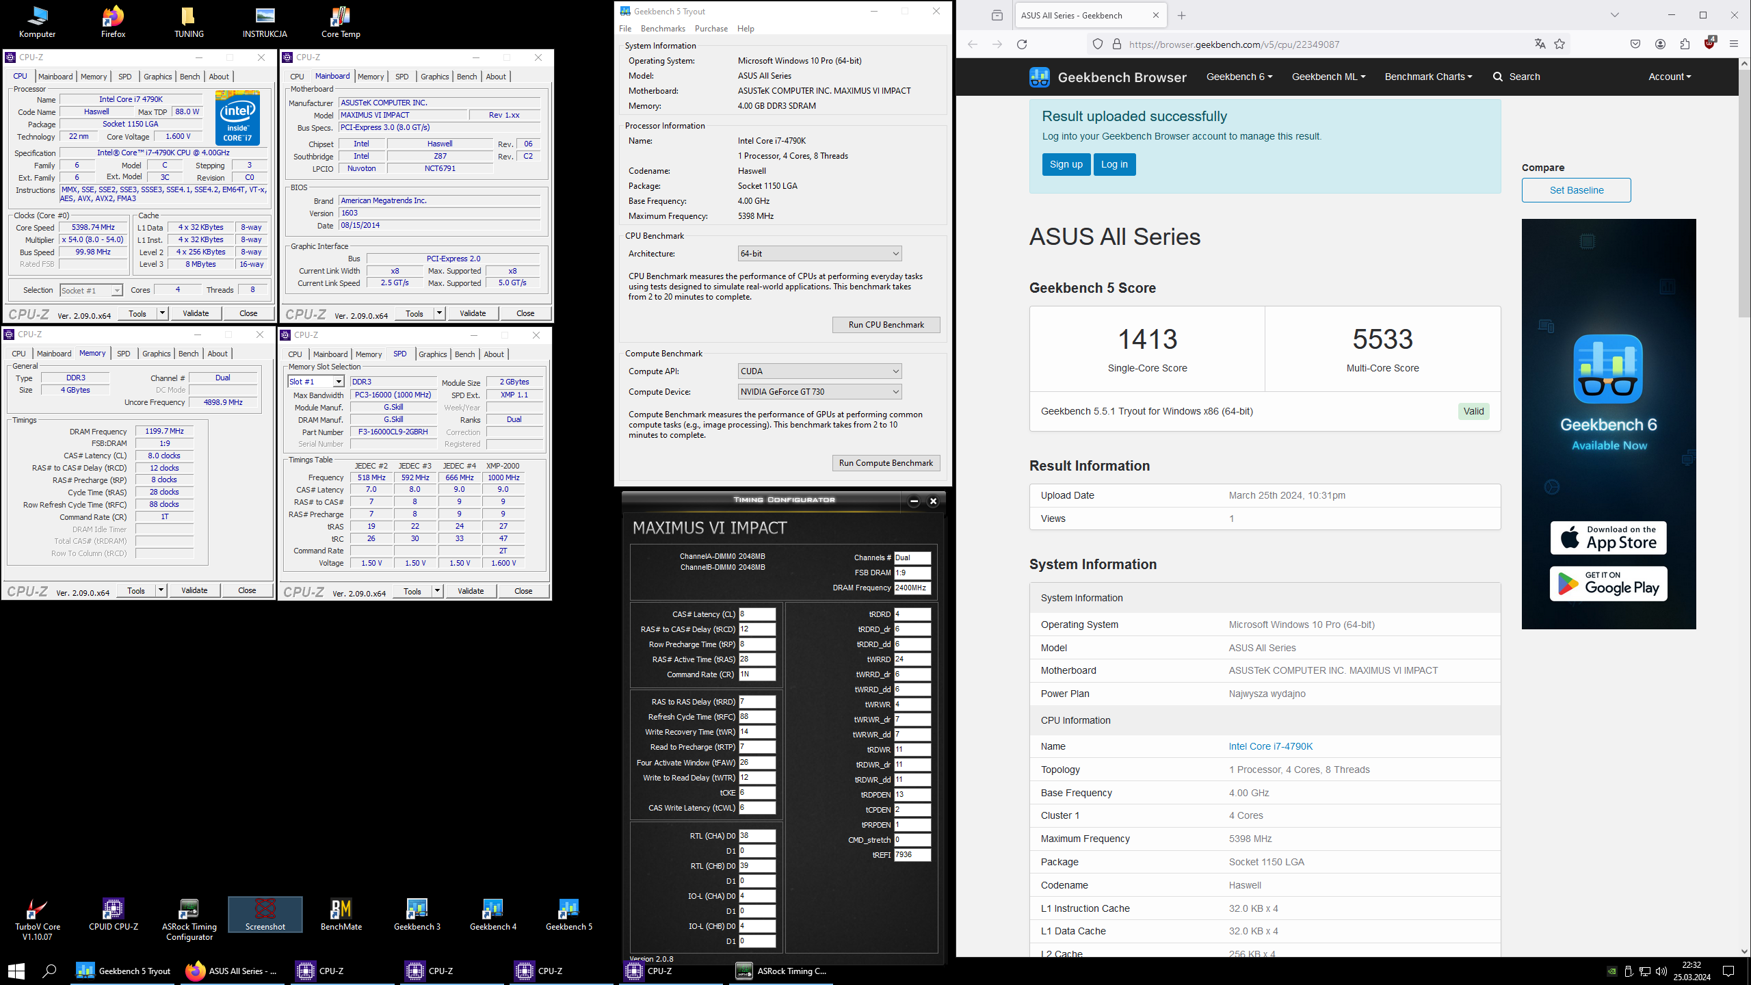Open the taskbar search icon
This screenshot has width=1751, height=985.
pyautogui.click(x=49, y=971)
